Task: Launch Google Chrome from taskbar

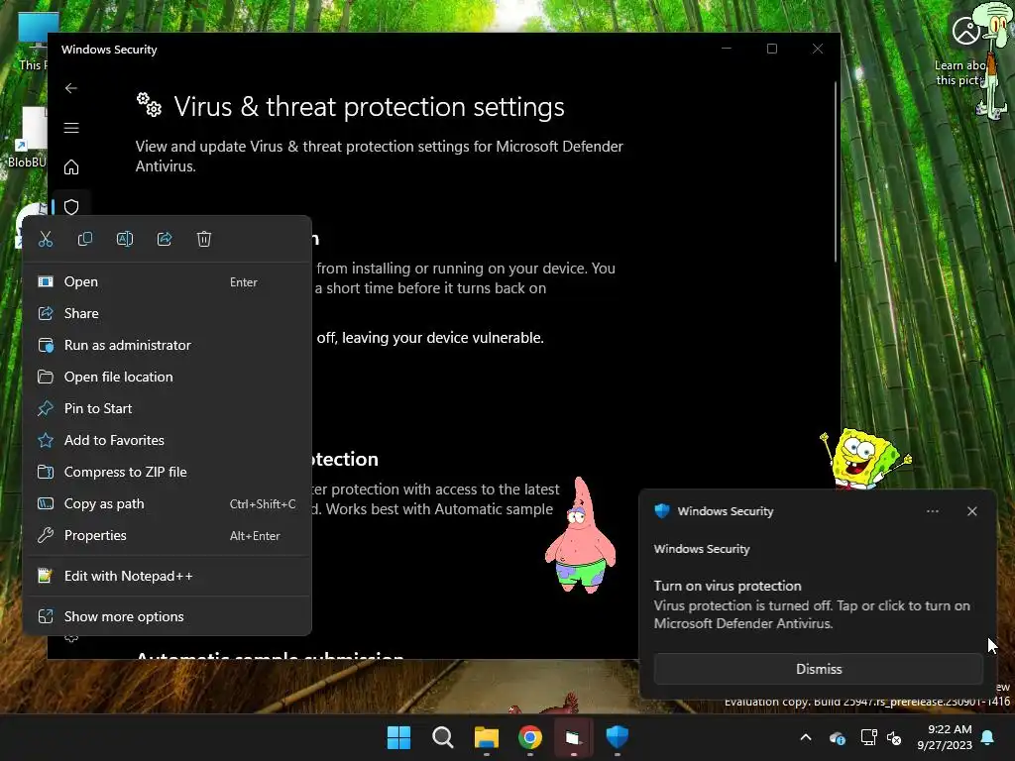Action: (x=529, y=737)
